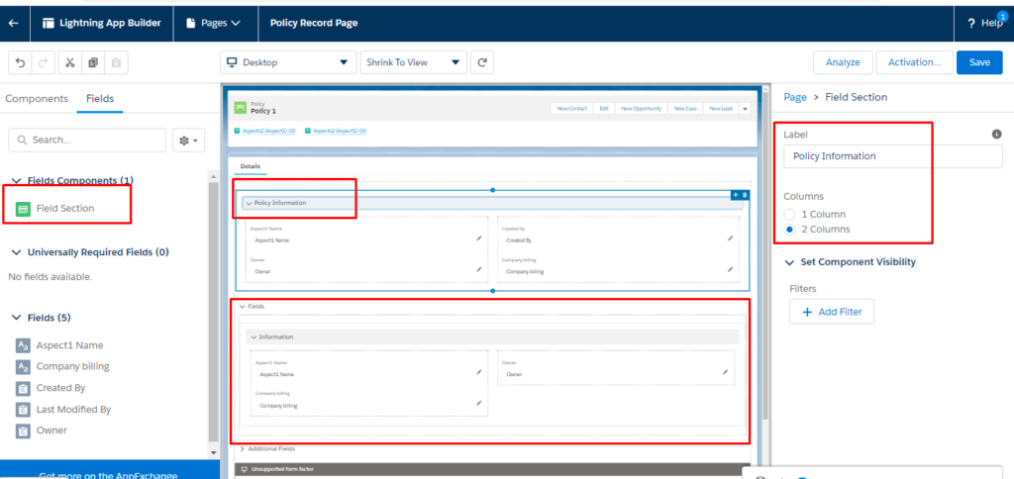Screen dimensions: 1014x479
Task: Select the 2 Columns radio option
Action: [x=789, y=230]
